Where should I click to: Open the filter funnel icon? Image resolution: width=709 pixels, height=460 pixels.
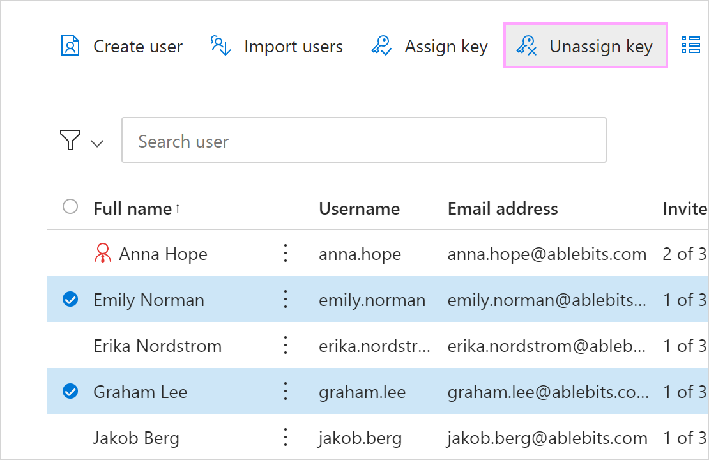tap(70, 140)
